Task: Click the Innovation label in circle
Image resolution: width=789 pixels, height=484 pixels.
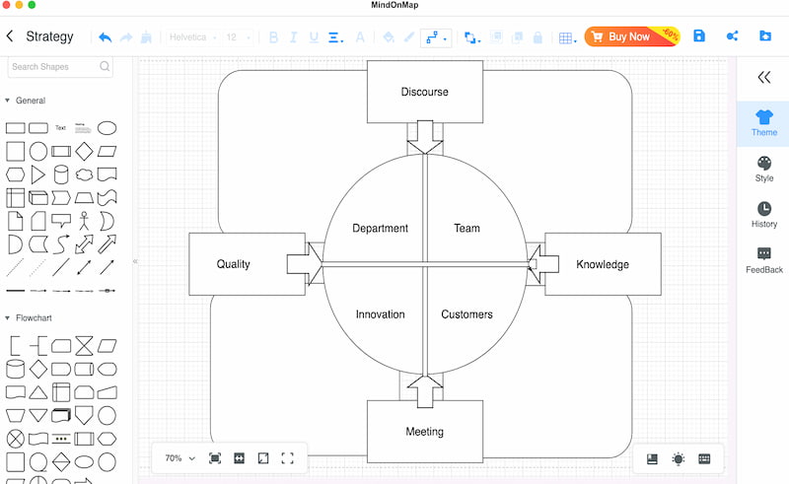Action: coord(380,314)
